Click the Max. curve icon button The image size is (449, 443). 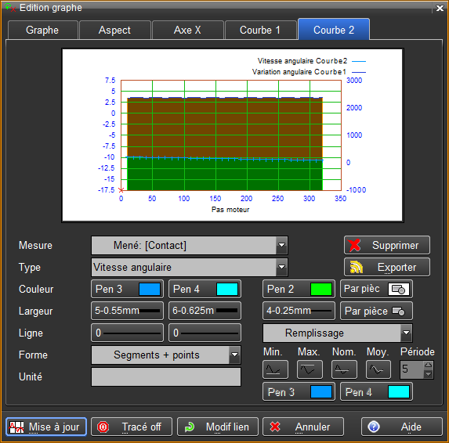point(310,369)
